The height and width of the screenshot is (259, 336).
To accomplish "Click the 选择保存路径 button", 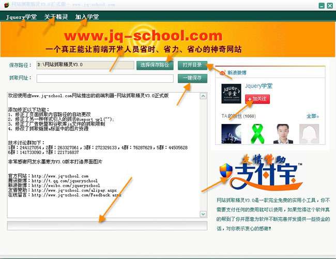I will [155, 65].
